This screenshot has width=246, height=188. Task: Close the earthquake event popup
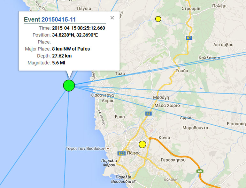[x=112, y=18]
